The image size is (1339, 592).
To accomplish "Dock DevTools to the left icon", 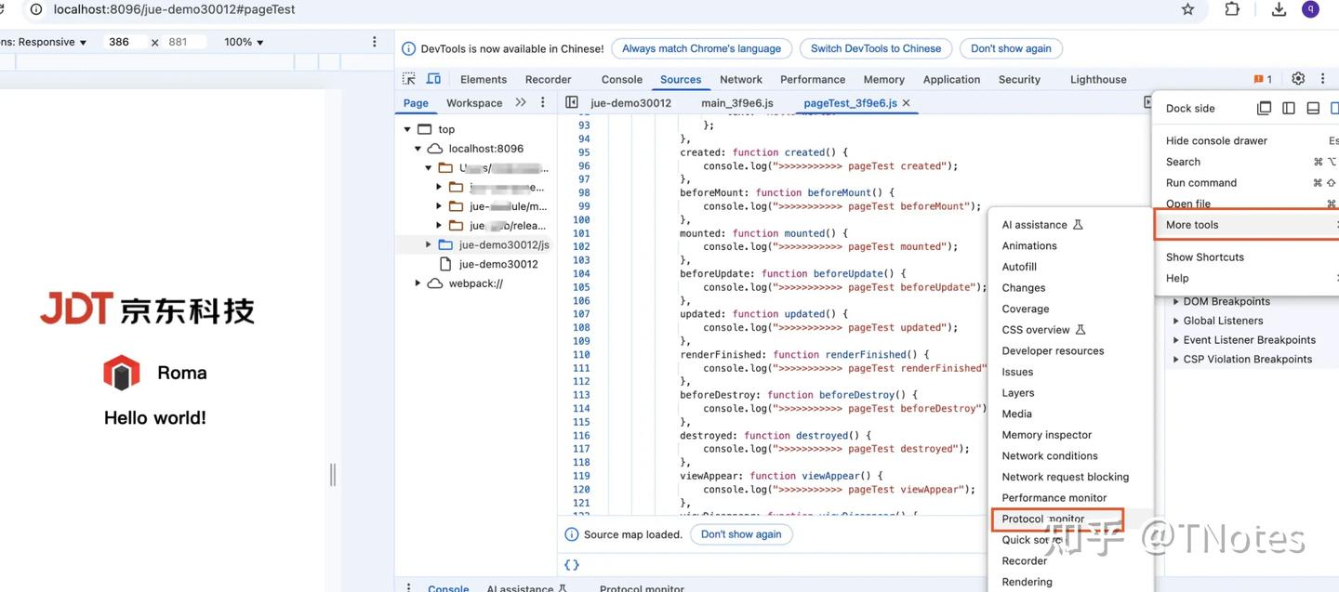I will (x=1289, y=108).
